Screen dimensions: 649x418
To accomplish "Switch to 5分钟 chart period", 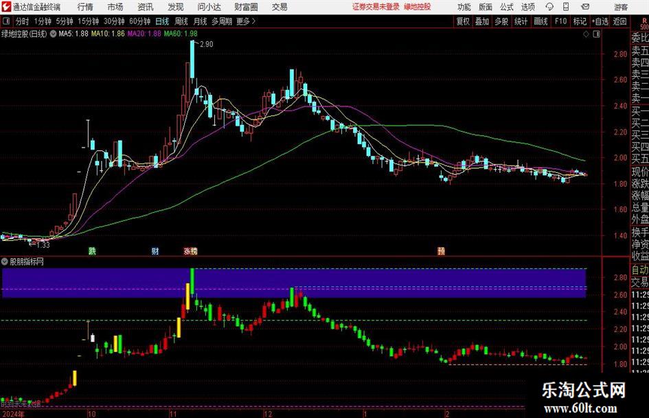I will 64,21.
